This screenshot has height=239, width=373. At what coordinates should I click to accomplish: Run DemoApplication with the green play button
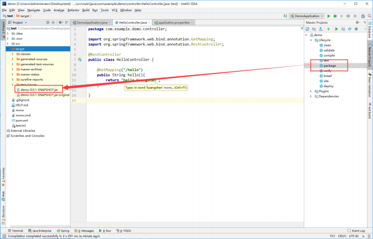pyautogui.click(x=328, y=16)
